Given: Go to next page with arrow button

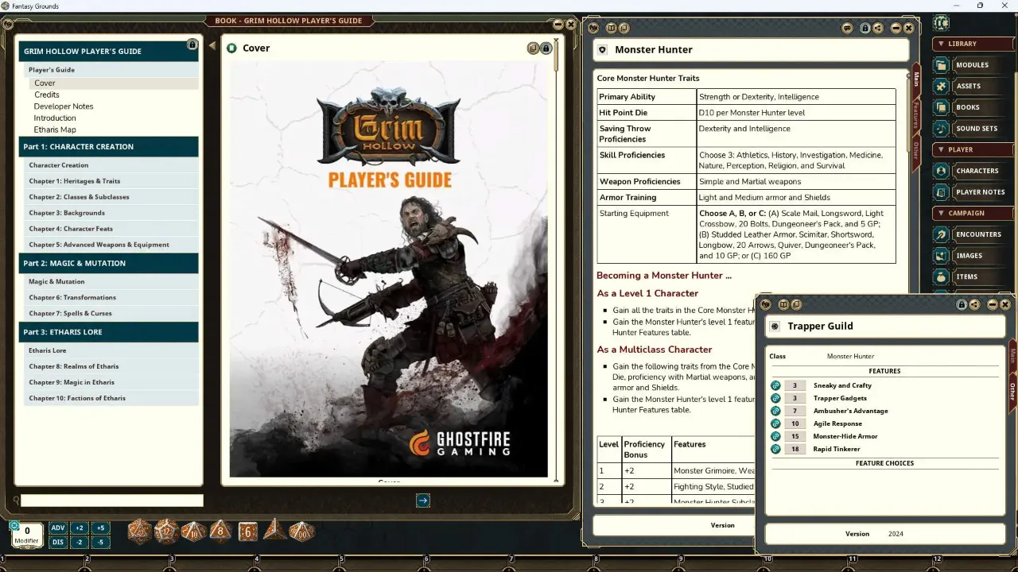Looking at the screenshot, I should click(423, 500).
